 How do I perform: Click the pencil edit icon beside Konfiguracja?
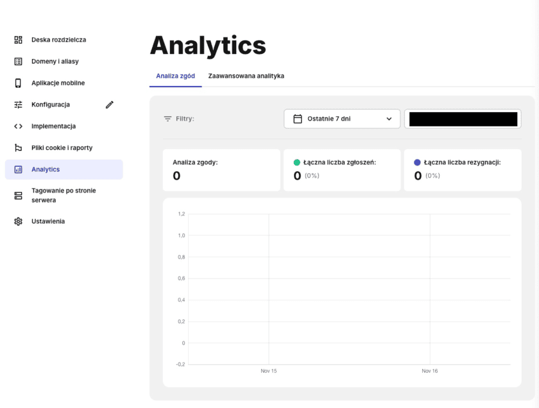(x=110, y=105)
